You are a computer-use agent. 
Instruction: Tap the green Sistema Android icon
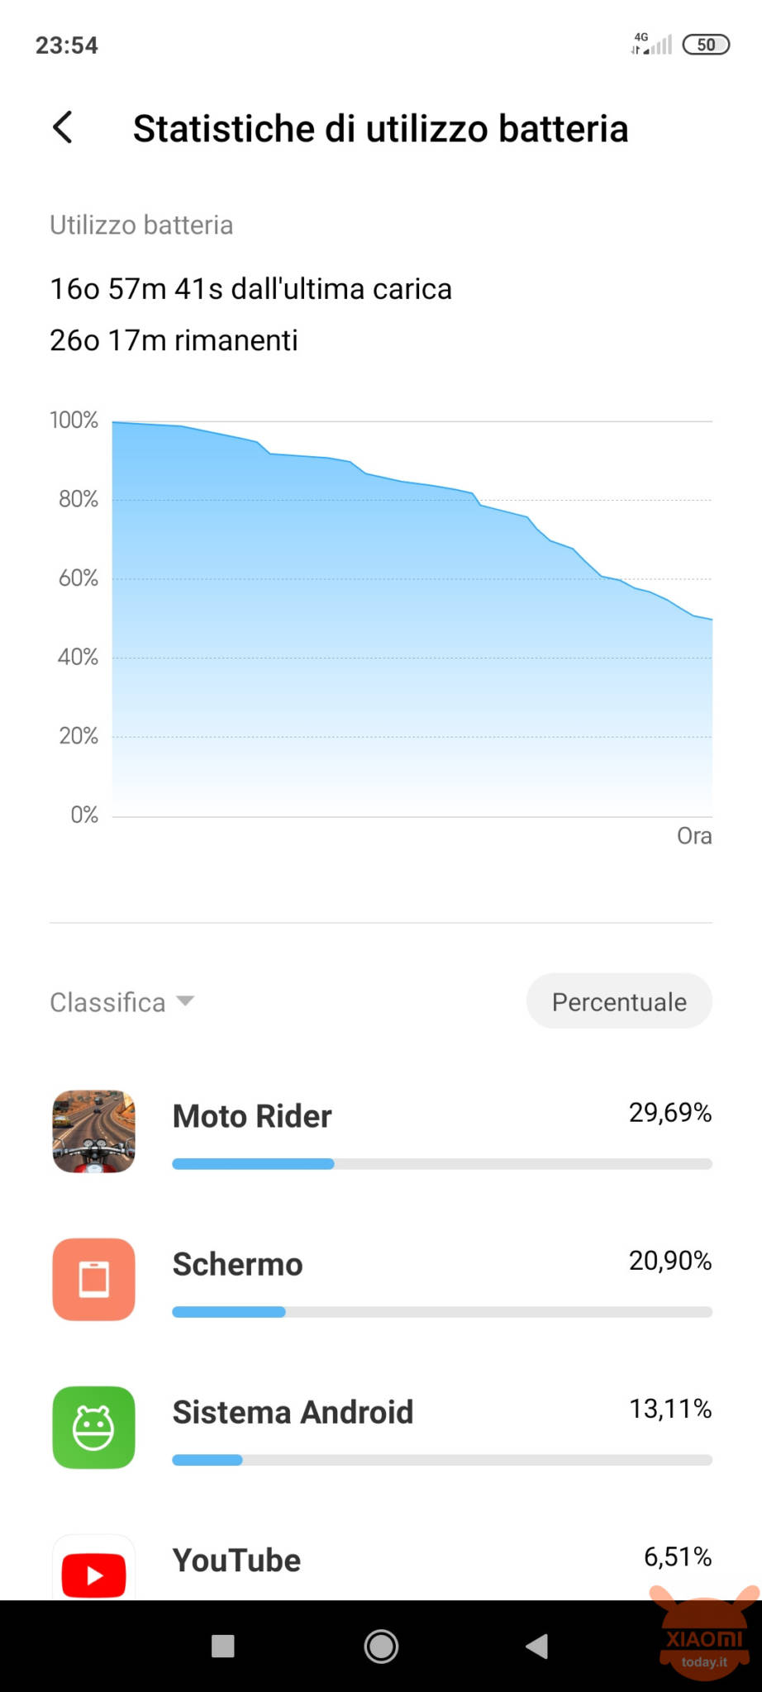(x=93, y=1427)
